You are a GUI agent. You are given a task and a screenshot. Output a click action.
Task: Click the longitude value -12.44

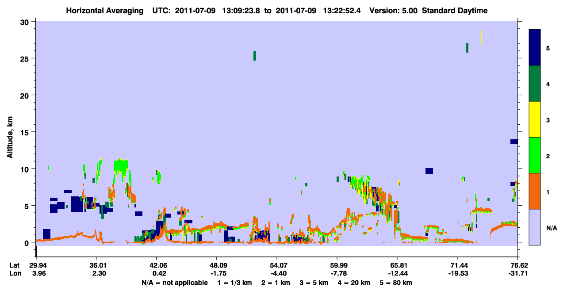397,274
